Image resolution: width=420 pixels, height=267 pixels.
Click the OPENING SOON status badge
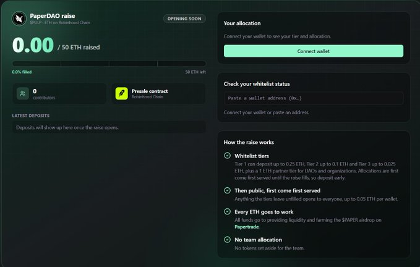coord(184,19)
